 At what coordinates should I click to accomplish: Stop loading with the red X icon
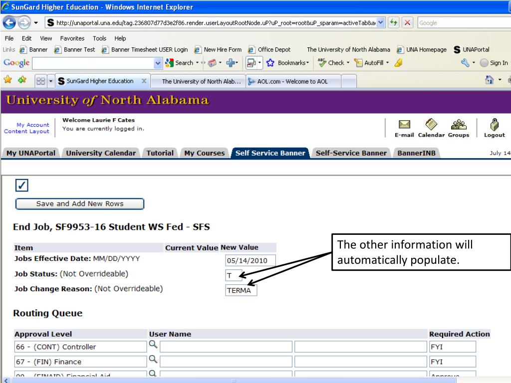click(x=407, y=22)
